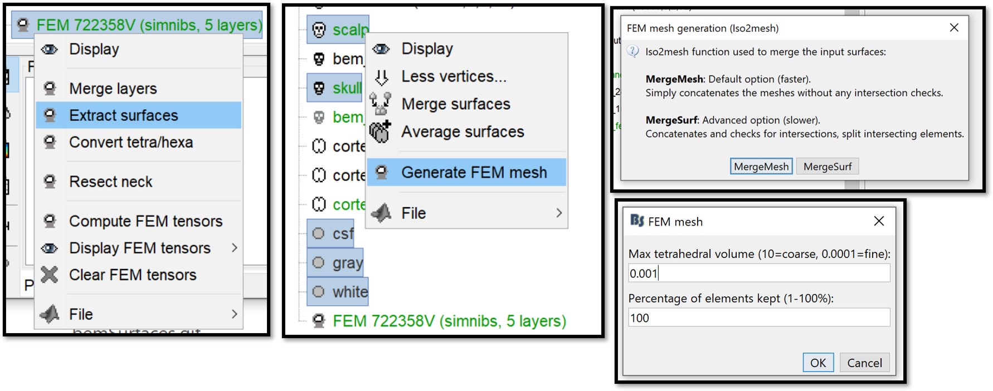Click the Merge surfaces icon
This screenshot has width=993, height=391.
[381, 104]
